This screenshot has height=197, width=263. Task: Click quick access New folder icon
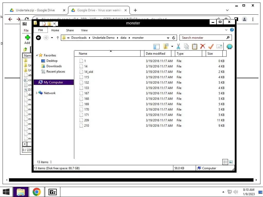(50, 23)
